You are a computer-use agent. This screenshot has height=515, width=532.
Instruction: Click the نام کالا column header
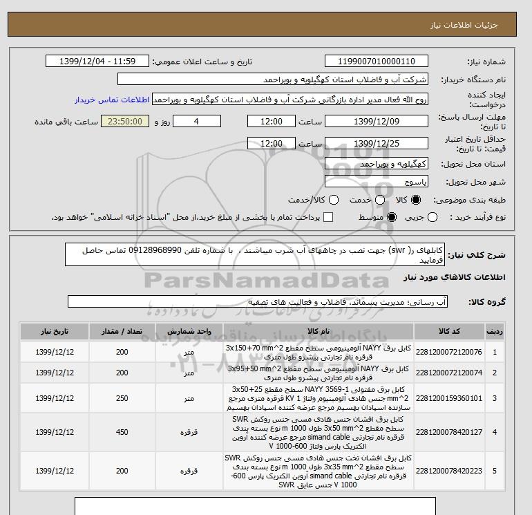click(x=319, y=331)
